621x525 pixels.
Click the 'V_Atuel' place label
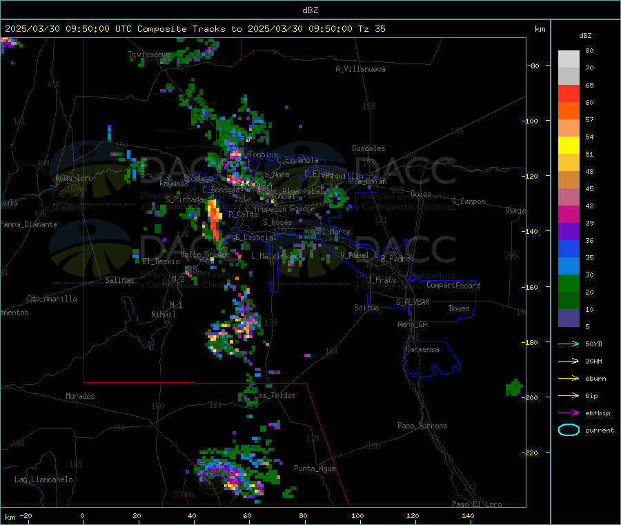click(355, 255)
